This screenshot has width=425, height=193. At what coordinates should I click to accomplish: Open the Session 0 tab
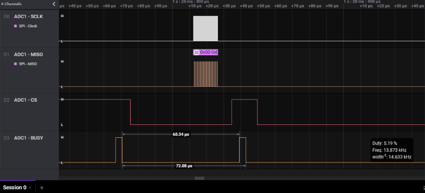click(x=14, y=187)
